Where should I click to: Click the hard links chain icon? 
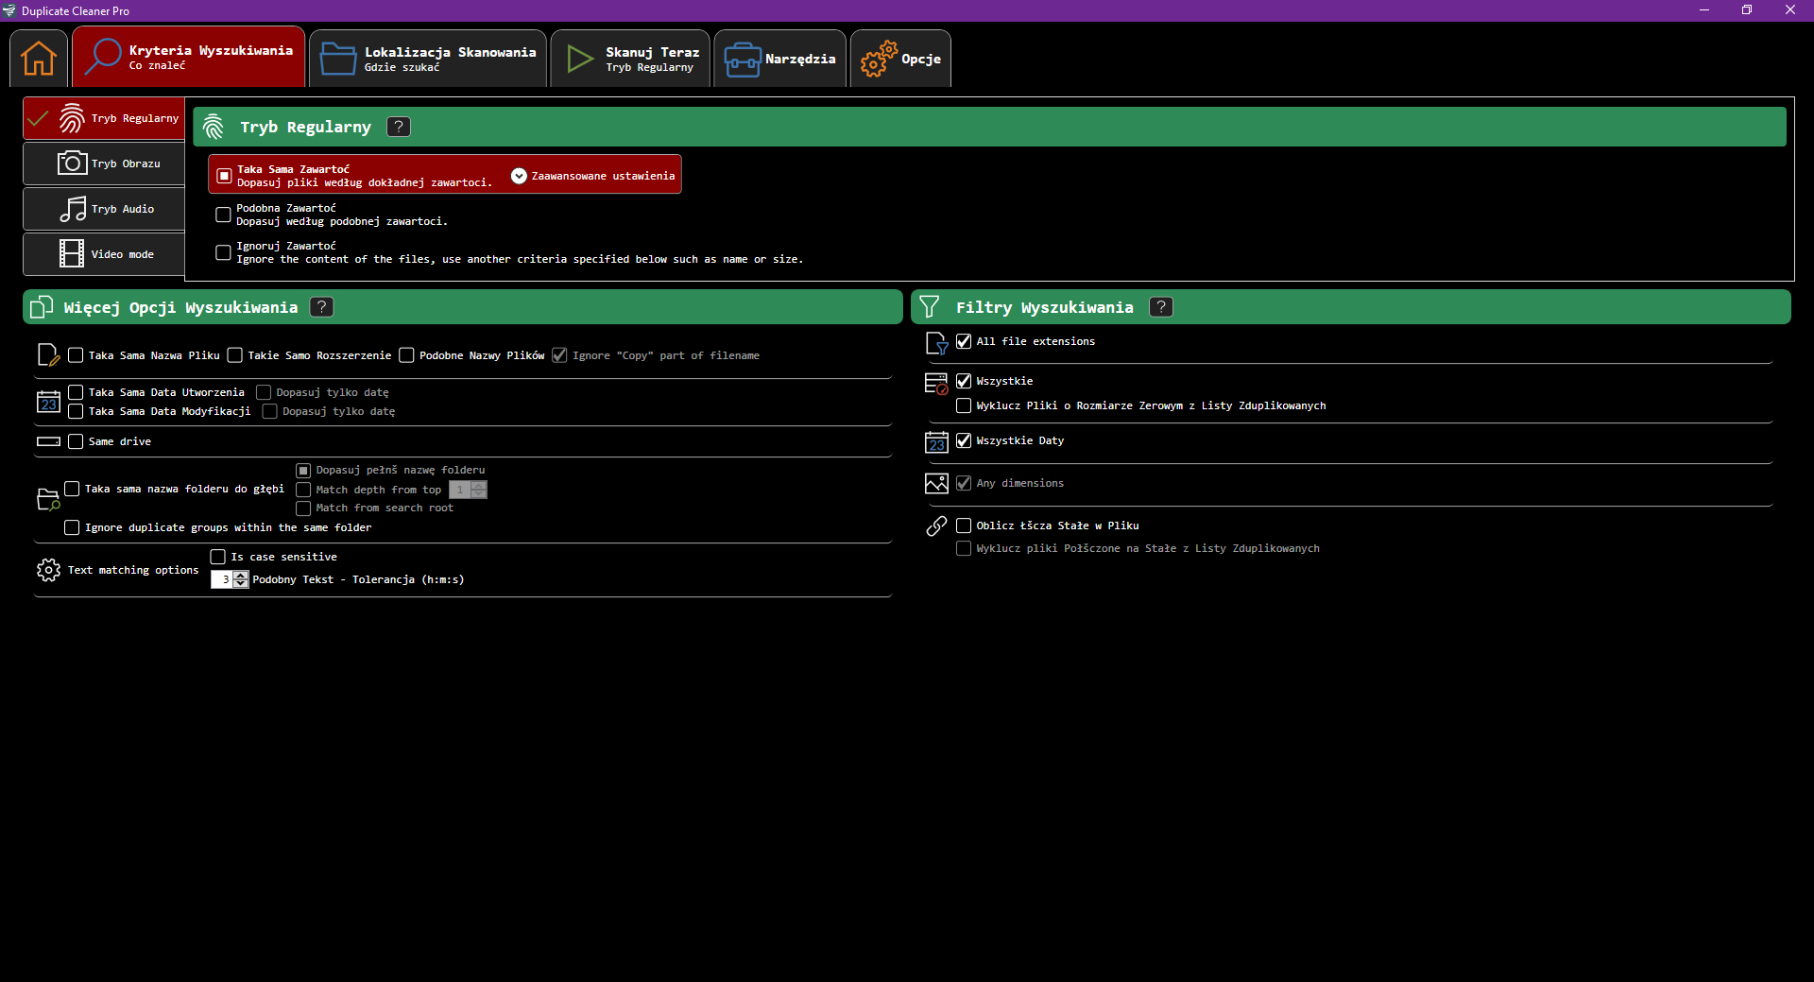coord(936,525)
